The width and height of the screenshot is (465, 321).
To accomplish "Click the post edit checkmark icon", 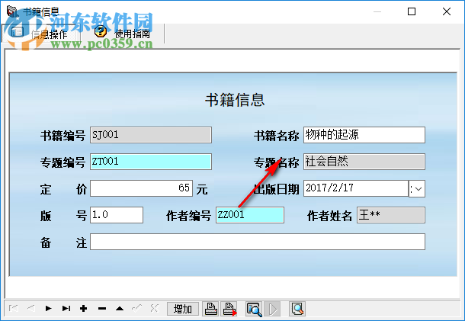I will tap(136, 309).
